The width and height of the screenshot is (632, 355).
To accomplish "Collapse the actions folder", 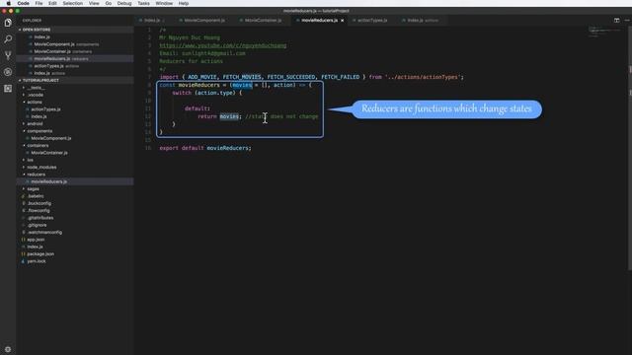I will pos(35,103).
